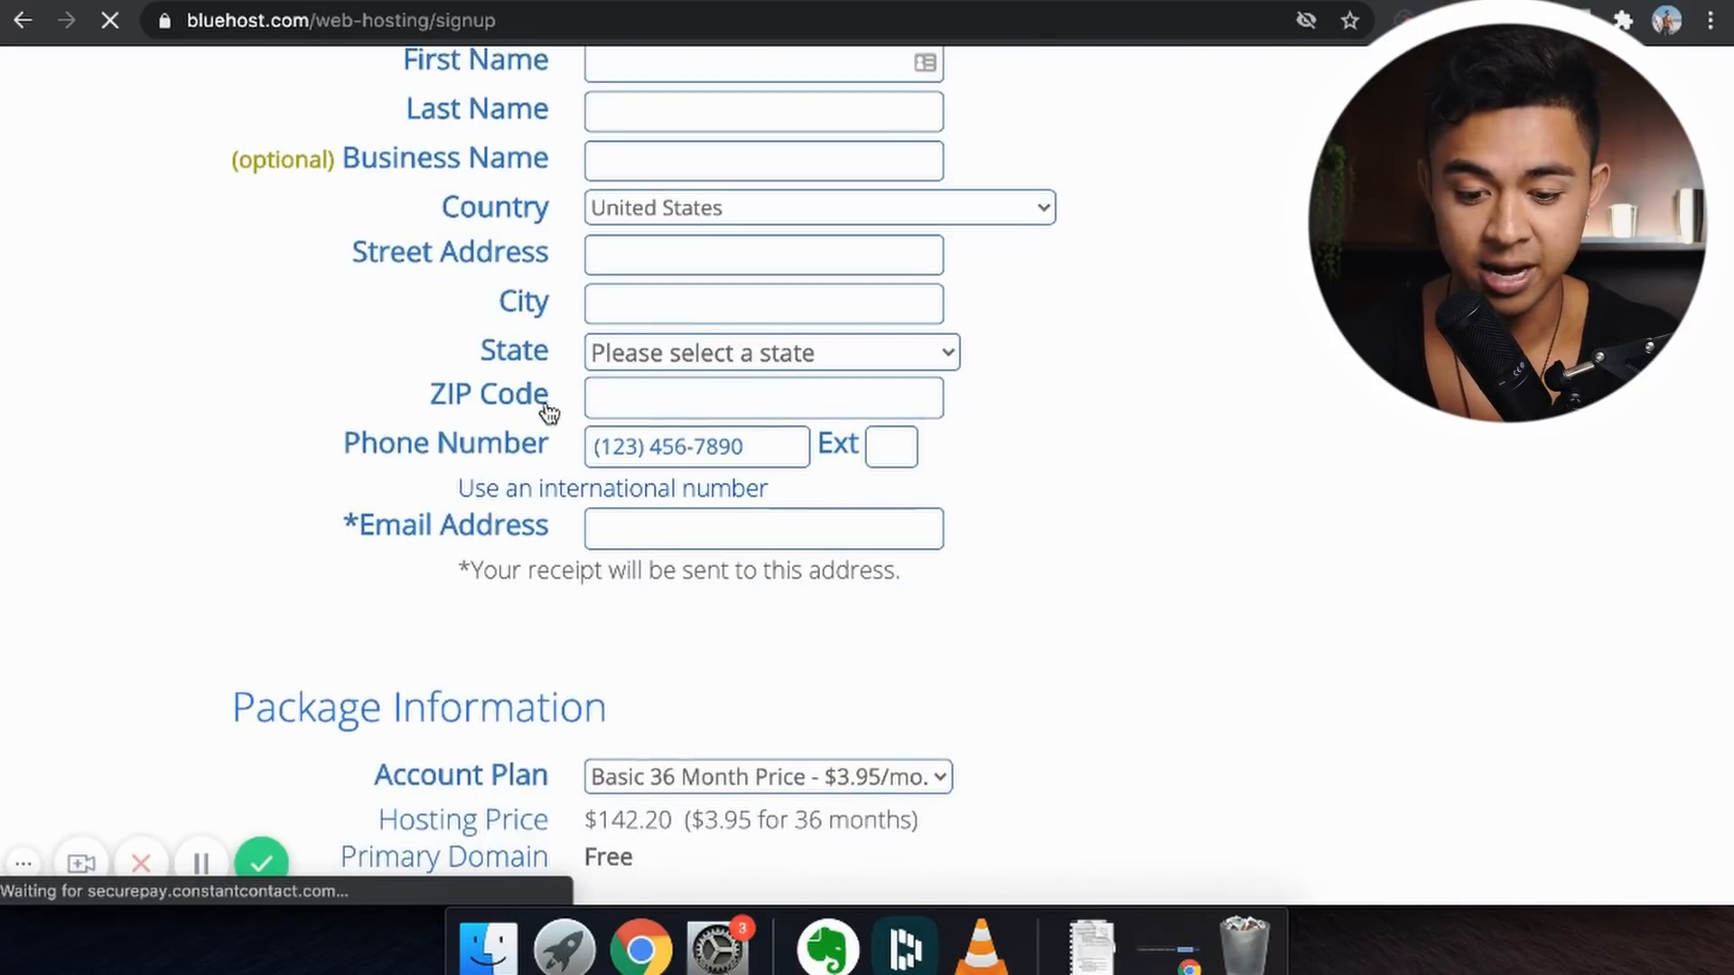Viewport: 1734px width, 975px height.
Task: Click the recorder camera toggle button
Action: click(81, 863)
